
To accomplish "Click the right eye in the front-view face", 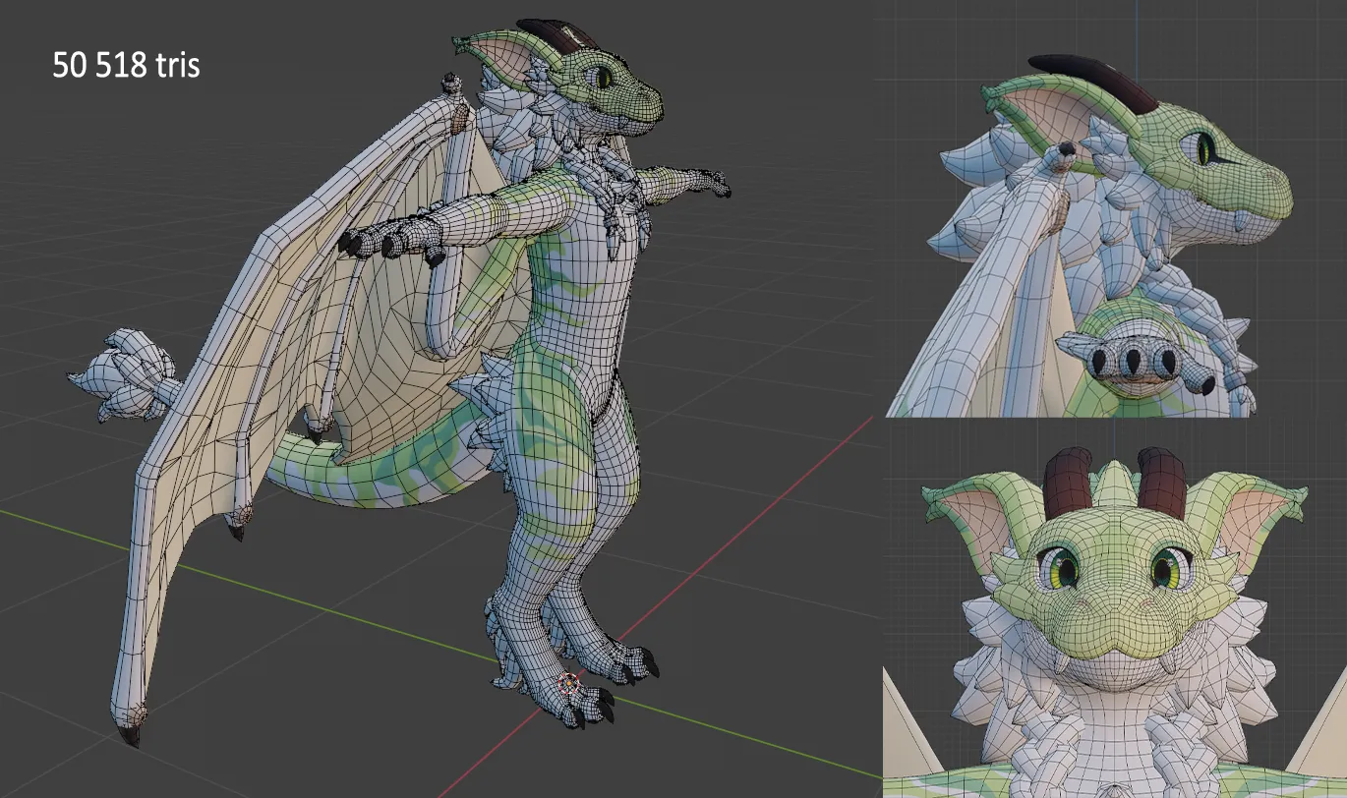I will pos(1169,568).
